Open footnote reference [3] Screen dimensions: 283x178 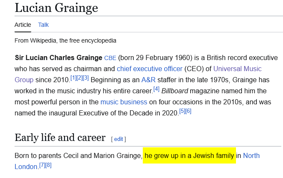coord(85,78)
